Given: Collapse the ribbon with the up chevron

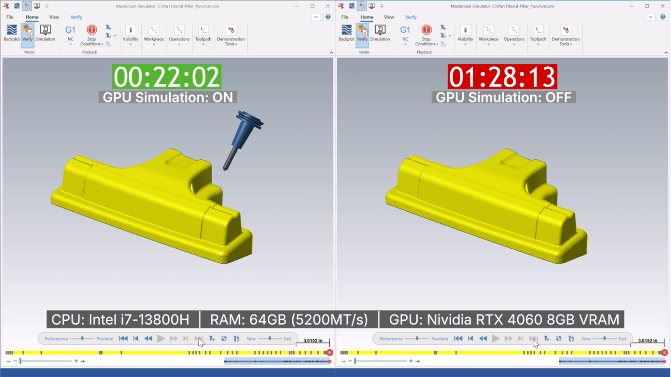Looking at the screenshot, I should tap(316, 17).
